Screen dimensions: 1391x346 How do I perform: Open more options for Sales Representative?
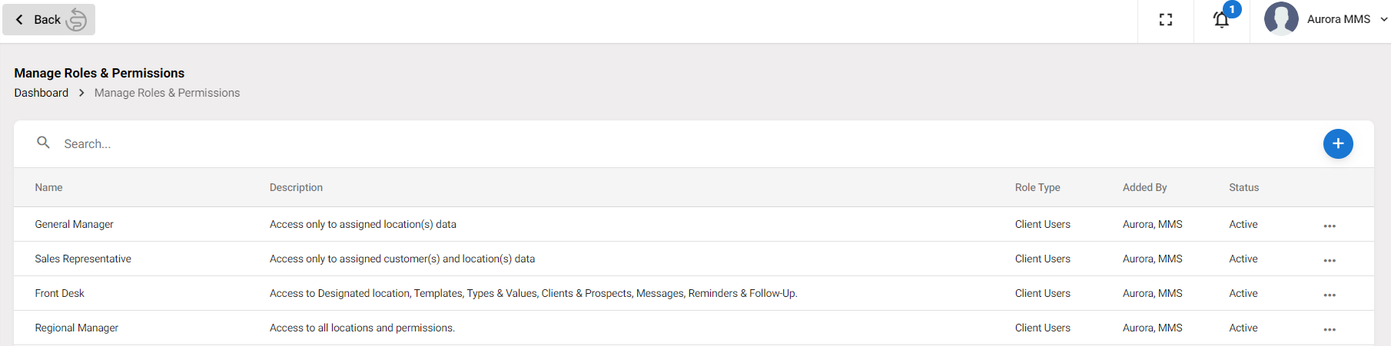(1330, 260)
